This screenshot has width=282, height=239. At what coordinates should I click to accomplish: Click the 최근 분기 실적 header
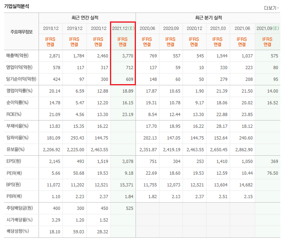click(x=209, y=18)
